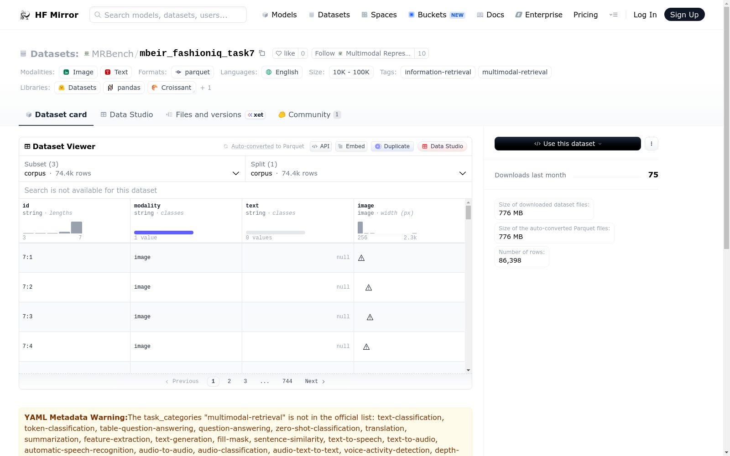Open Data Studio from the viewer header
The height and width of the screenshot is (456, 730).
(x=442, y=146)
